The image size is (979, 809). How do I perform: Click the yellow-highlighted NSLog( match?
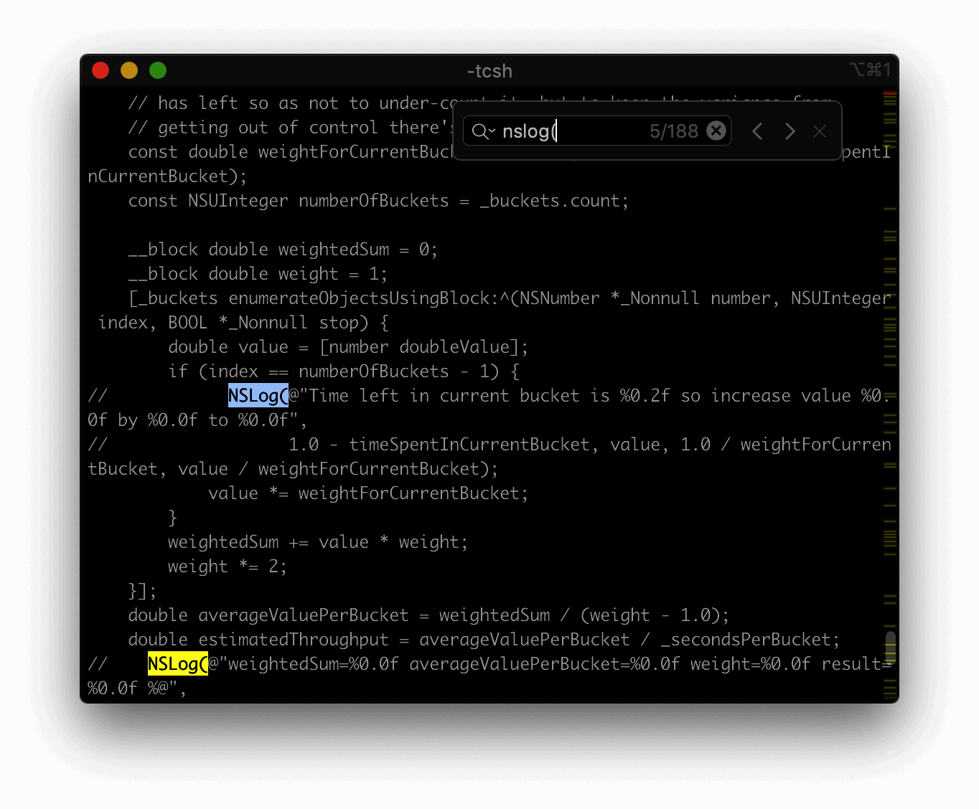(x=177, y=664)
